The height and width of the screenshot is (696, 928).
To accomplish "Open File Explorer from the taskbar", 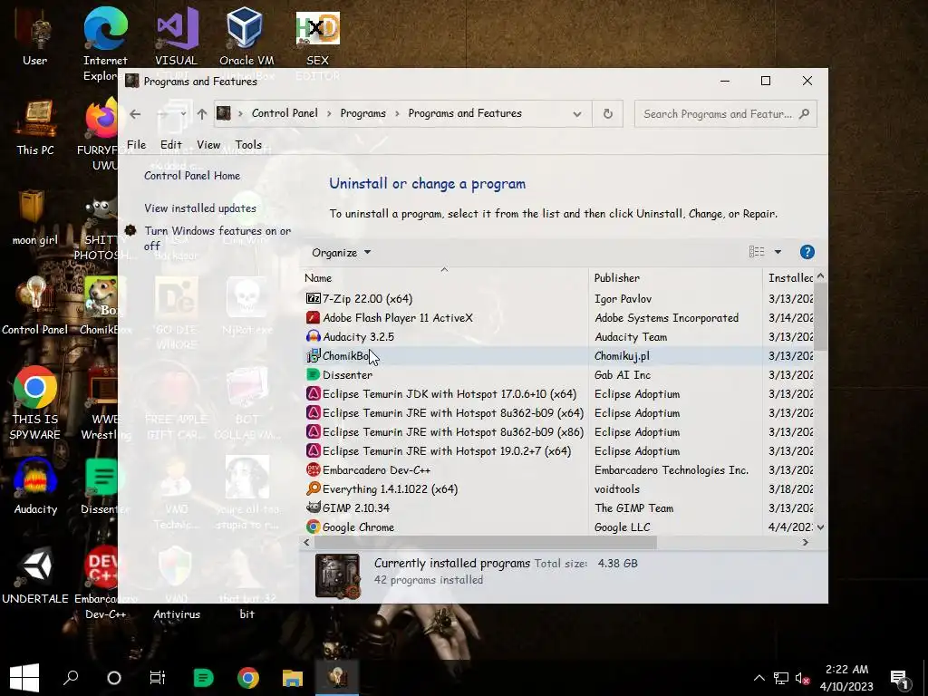I will [293, 678].
